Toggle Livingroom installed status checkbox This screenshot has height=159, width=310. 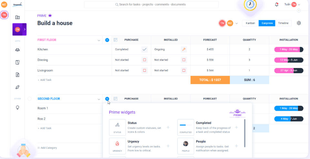click(184, 70)
